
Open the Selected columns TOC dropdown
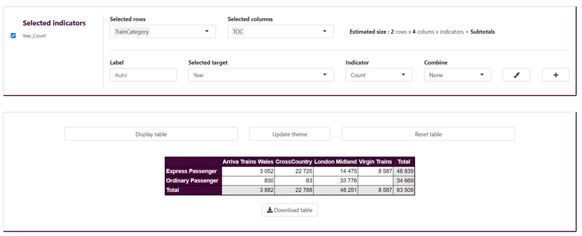tap(281, 32)
